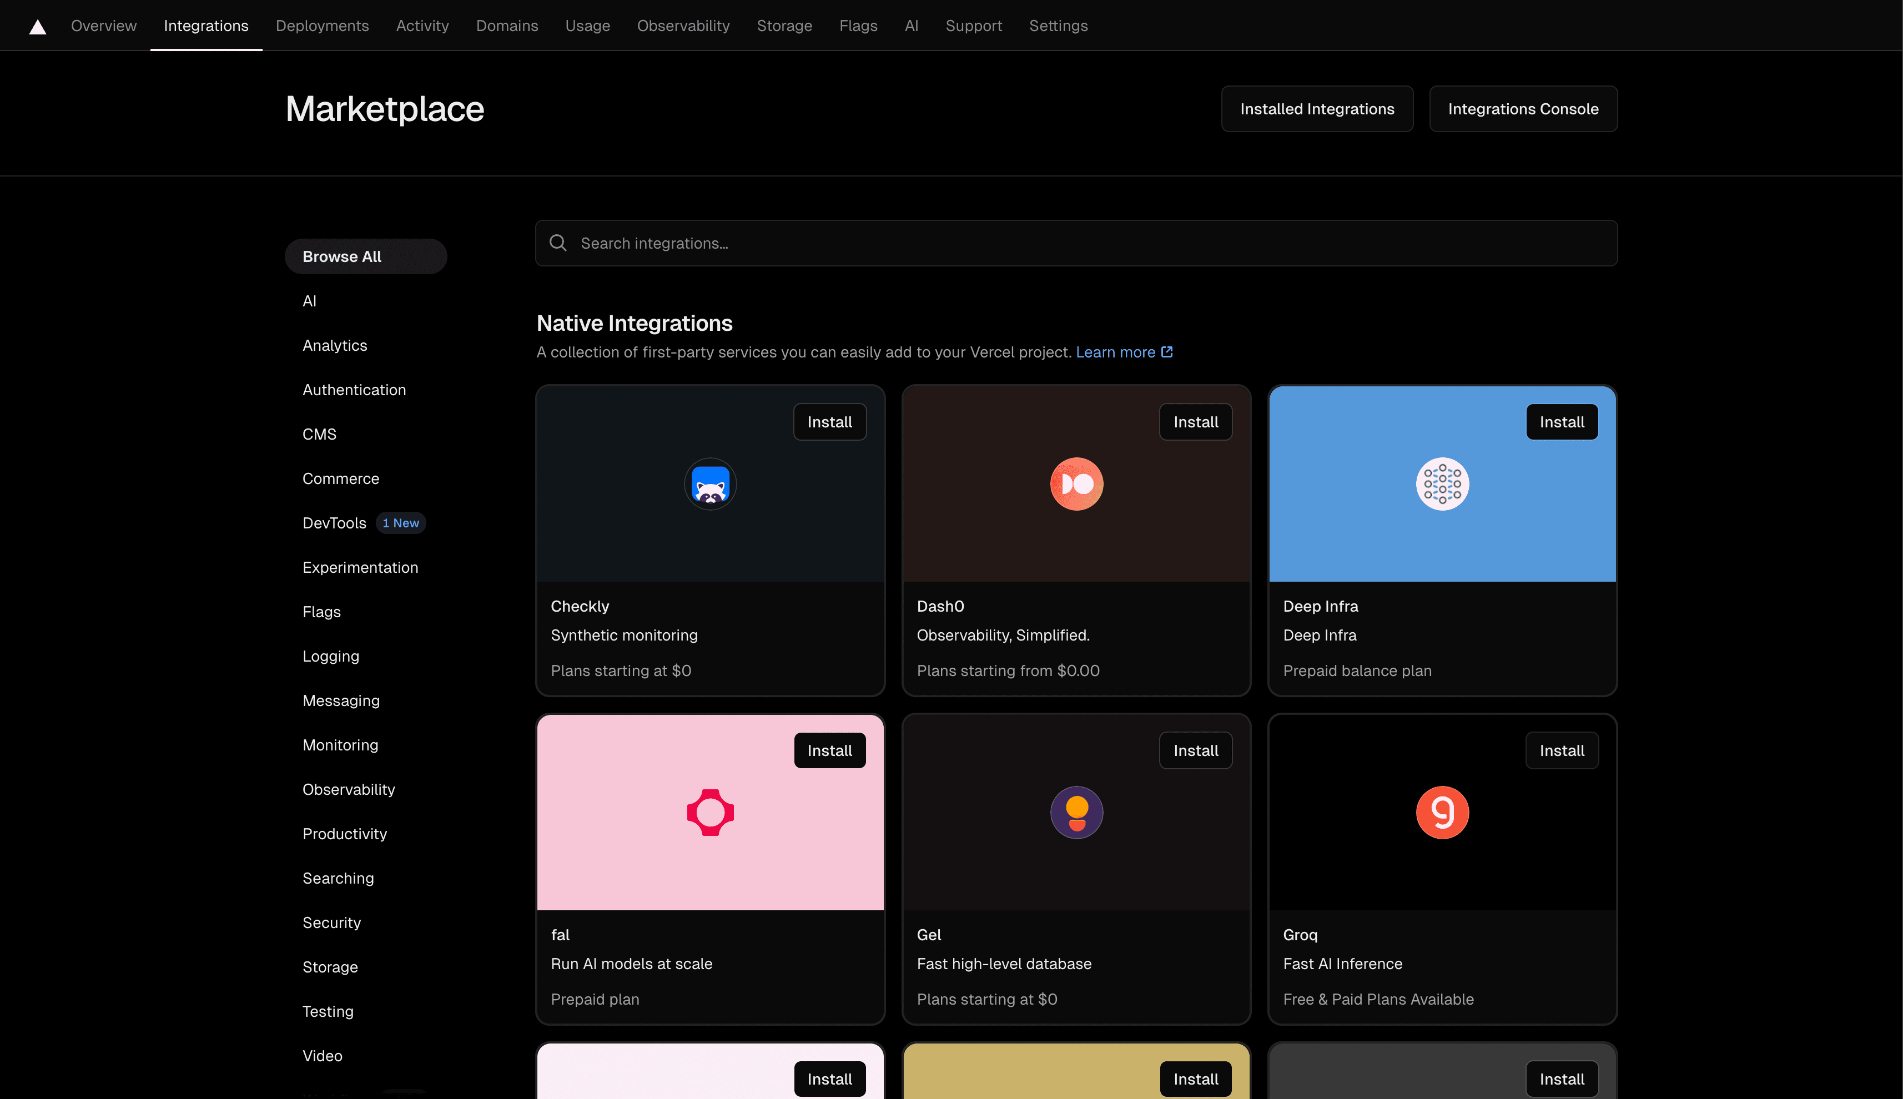Filter by Authentication category
Image resolution: width=1903 pixels, height=1099 pixels.
354,390
